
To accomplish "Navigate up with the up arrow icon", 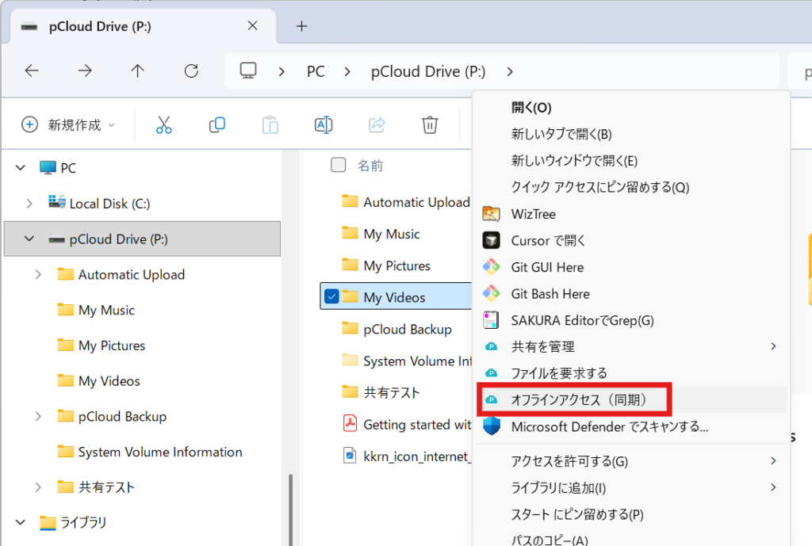I will click(x=138, y=71).
